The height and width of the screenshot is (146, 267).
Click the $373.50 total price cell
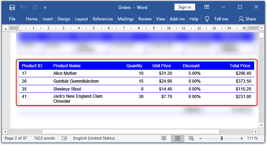[x=243, y=81]
